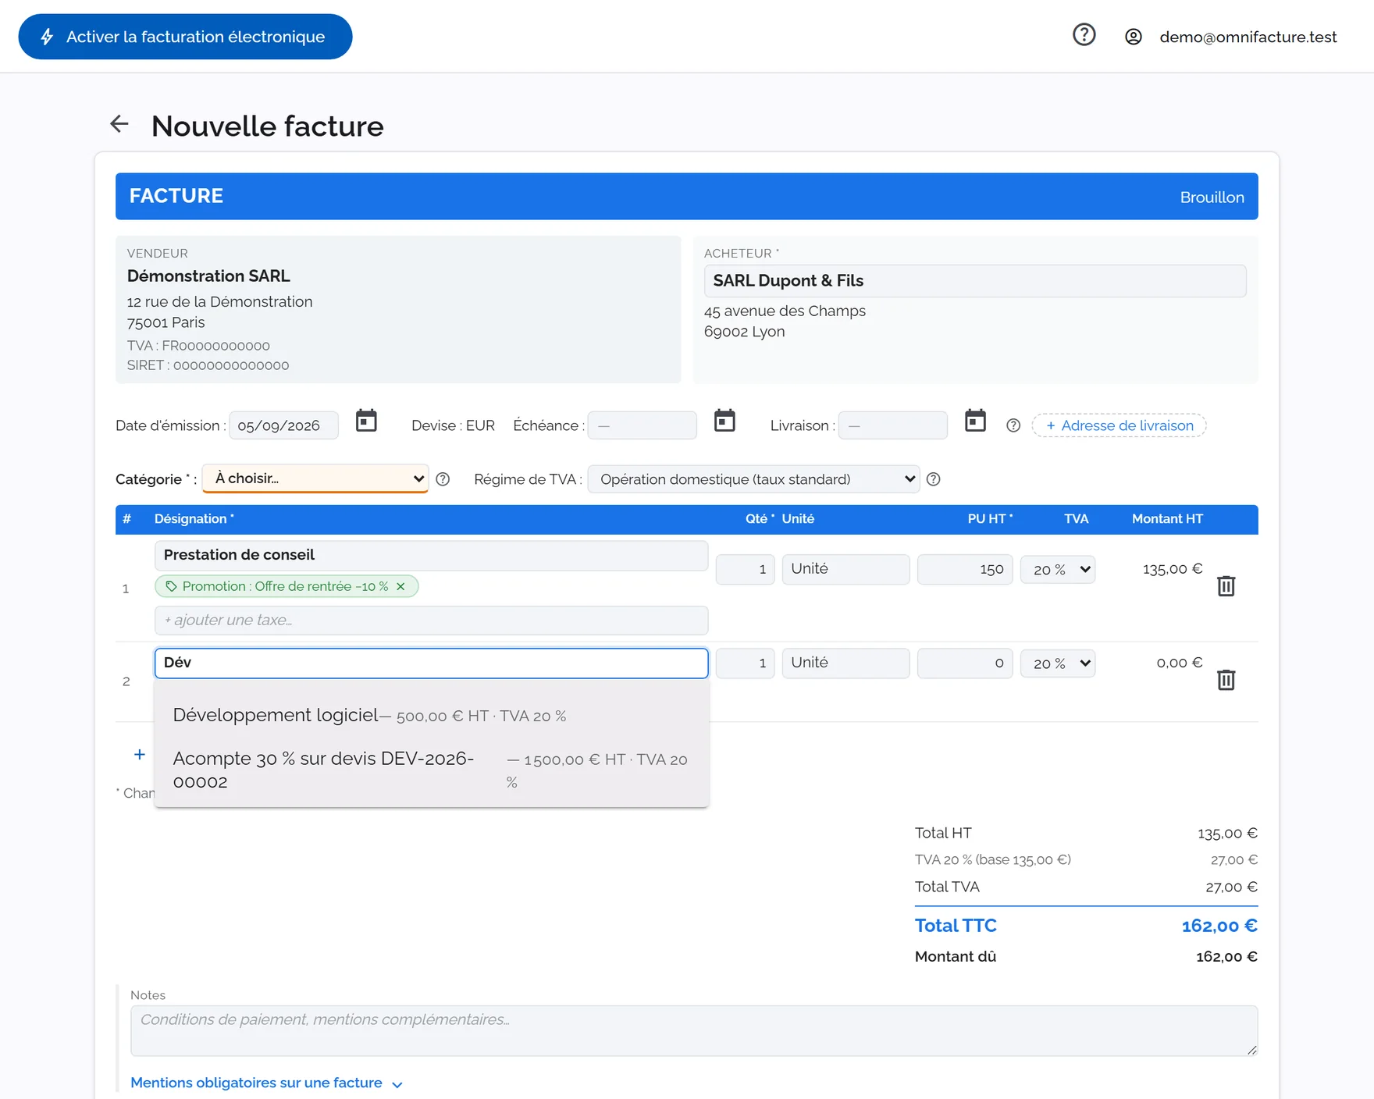Open the calendar for Livraison
1374x1099 pixels.
click(975, 421)
